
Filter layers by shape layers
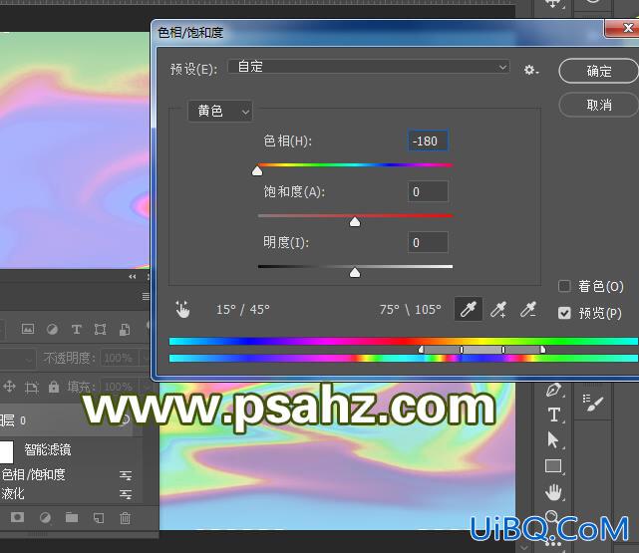click(x=101, y=329)
